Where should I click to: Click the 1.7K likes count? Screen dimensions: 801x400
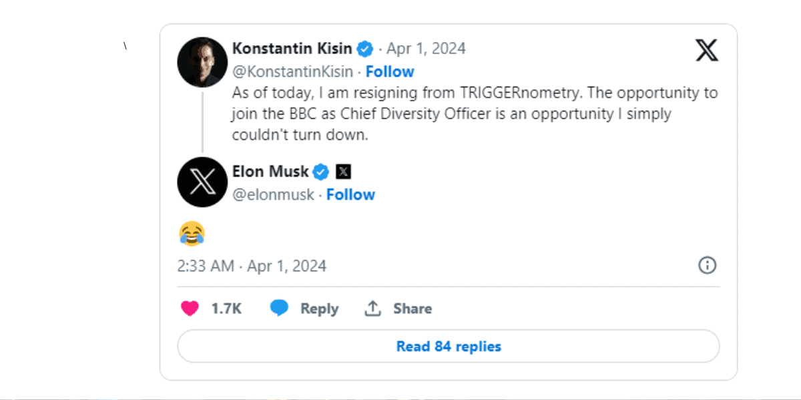[x=226, y=309]
